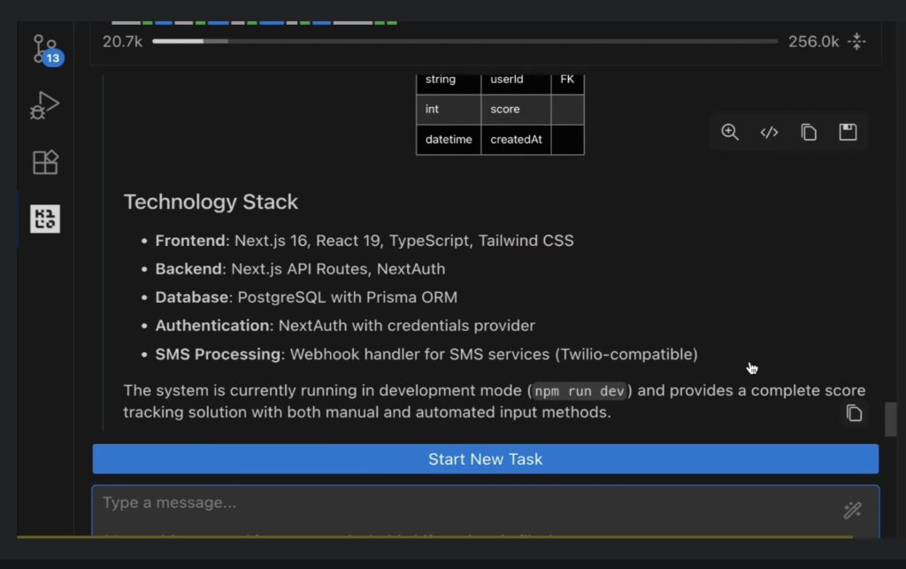Open the Source Control view
Image resolution: width=906 pixels, height=569 pixels.
tap(44, 50)
